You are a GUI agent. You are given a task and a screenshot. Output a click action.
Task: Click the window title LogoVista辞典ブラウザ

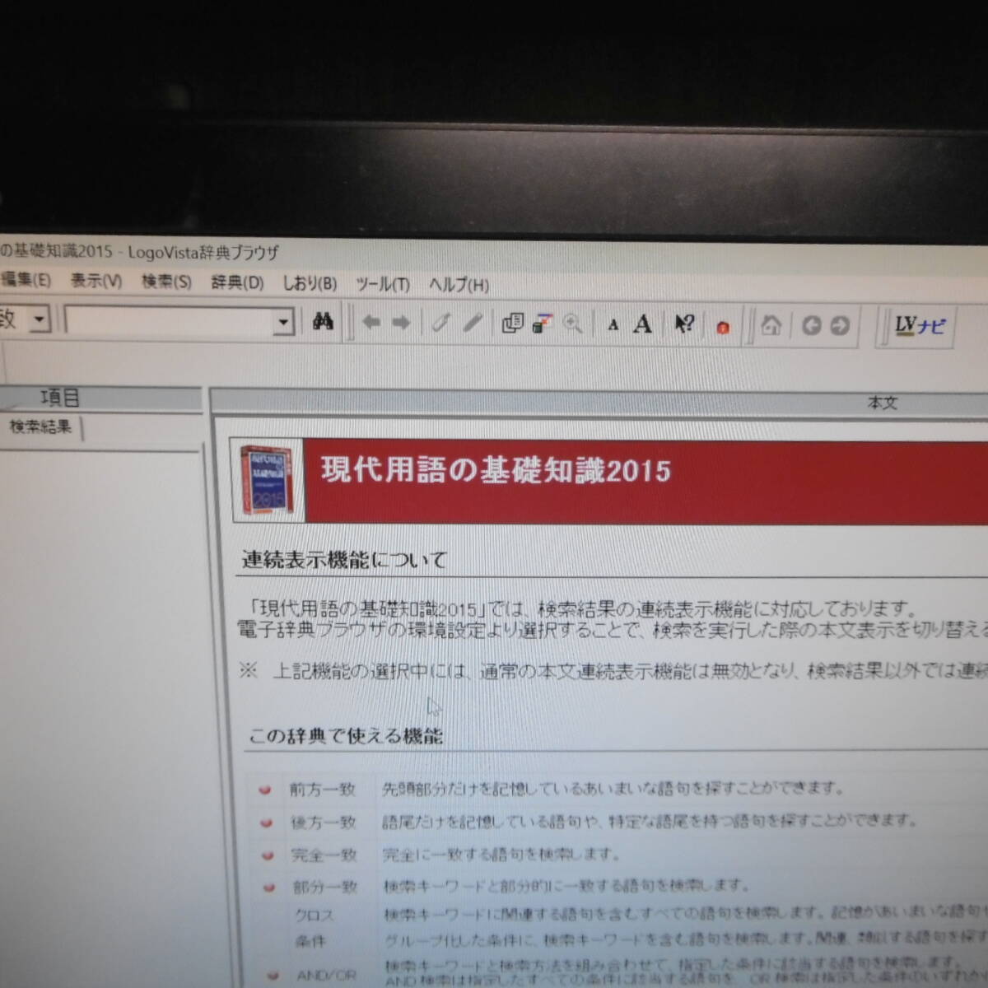coord(203,252)
